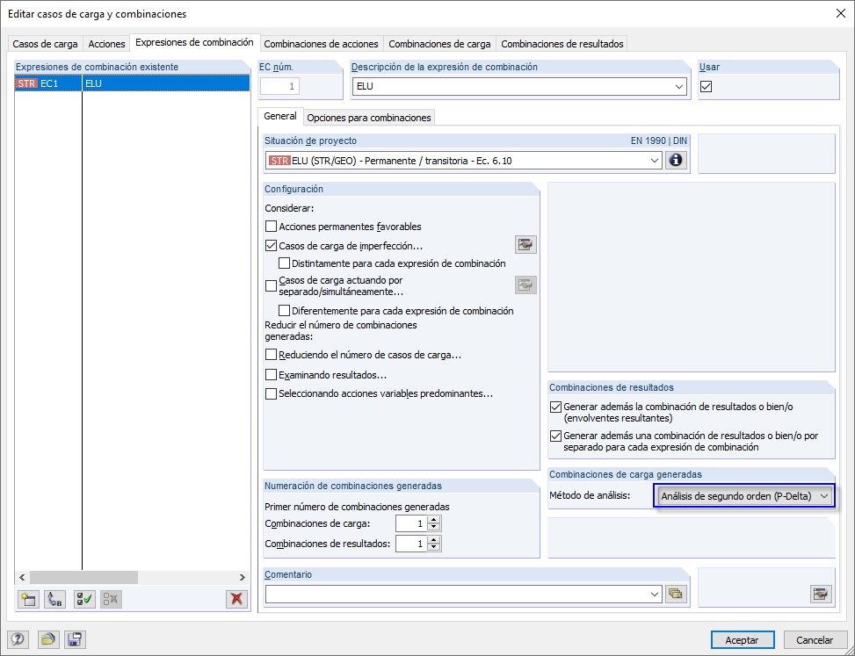855x656 pixels.
Task: Open the Acciones tab
Action: tap(106, 44)
